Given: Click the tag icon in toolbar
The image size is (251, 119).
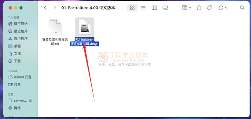Looking at the screenshot, I should point(210,8).
